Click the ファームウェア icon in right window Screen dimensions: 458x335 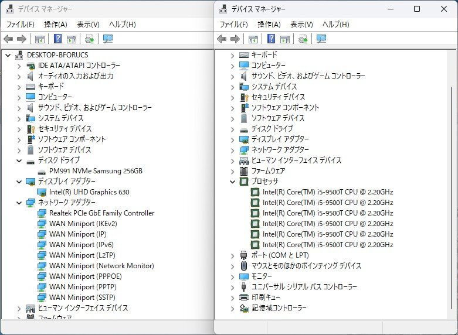point(244,171)
